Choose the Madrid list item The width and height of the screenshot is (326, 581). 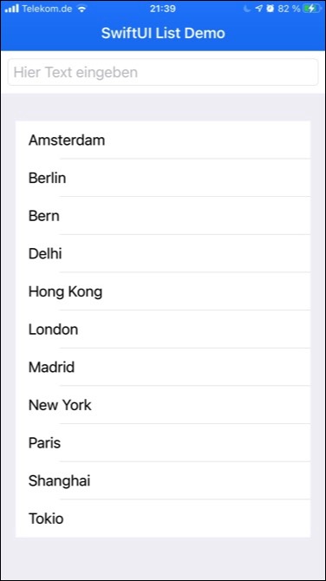[163, 367]
